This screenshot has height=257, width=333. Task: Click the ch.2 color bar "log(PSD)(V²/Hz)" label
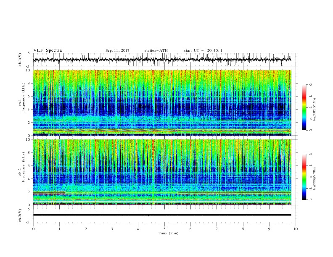pyautogui.click(x=315, y=178)
